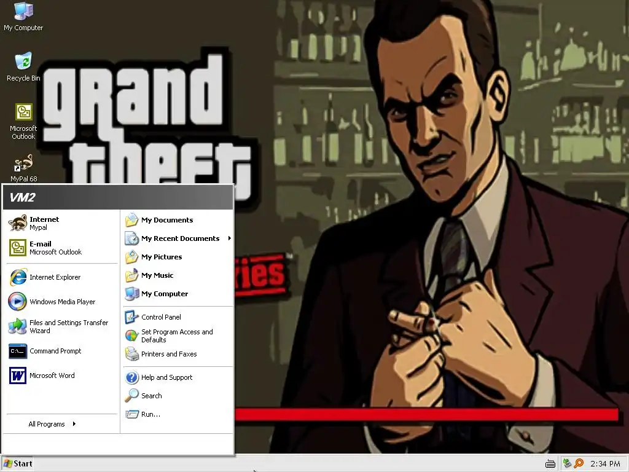Select the MyPal 68 desktop shortcut
This screenshot has height=472, width=629.
[x=23, y=168]
